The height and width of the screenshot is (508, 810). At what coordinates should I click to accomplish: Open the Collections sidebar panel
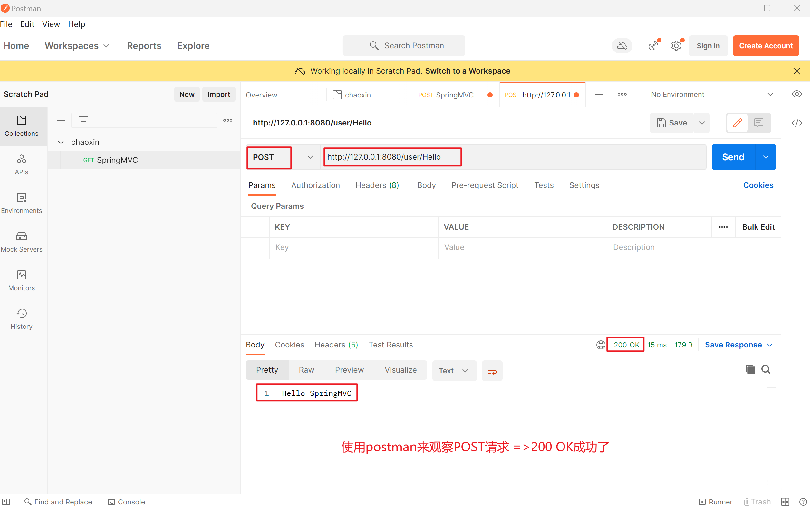(22, 126)
